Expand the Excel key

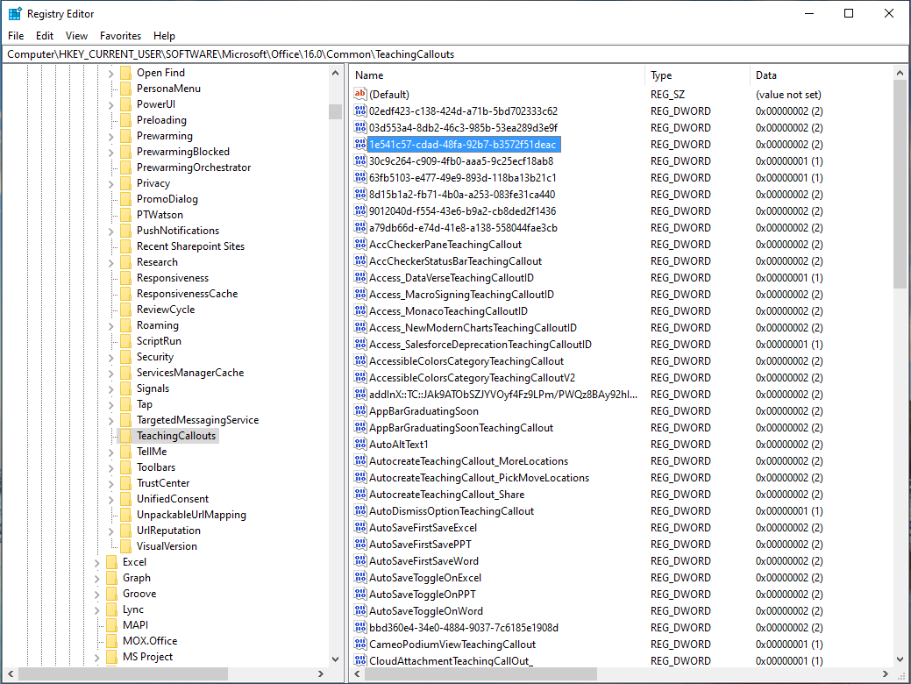(97, 562)
